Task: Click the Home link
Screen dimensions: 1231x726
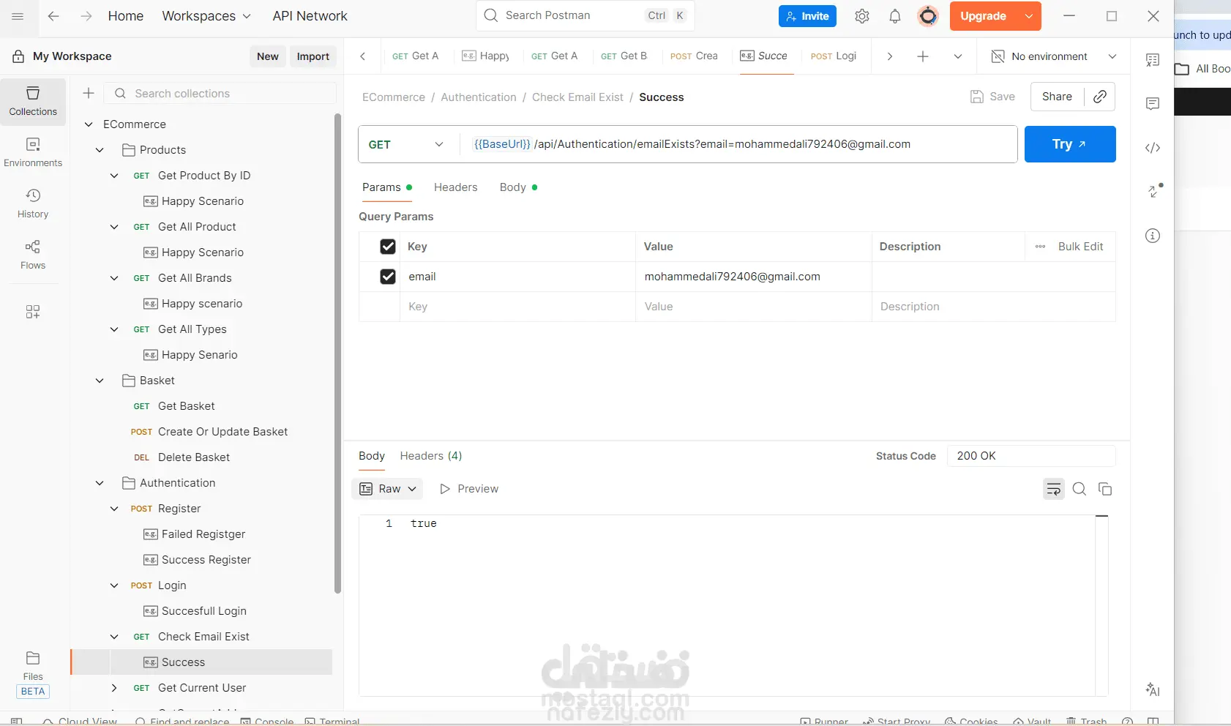Action: pyautogui.click(x=126, y=16)
